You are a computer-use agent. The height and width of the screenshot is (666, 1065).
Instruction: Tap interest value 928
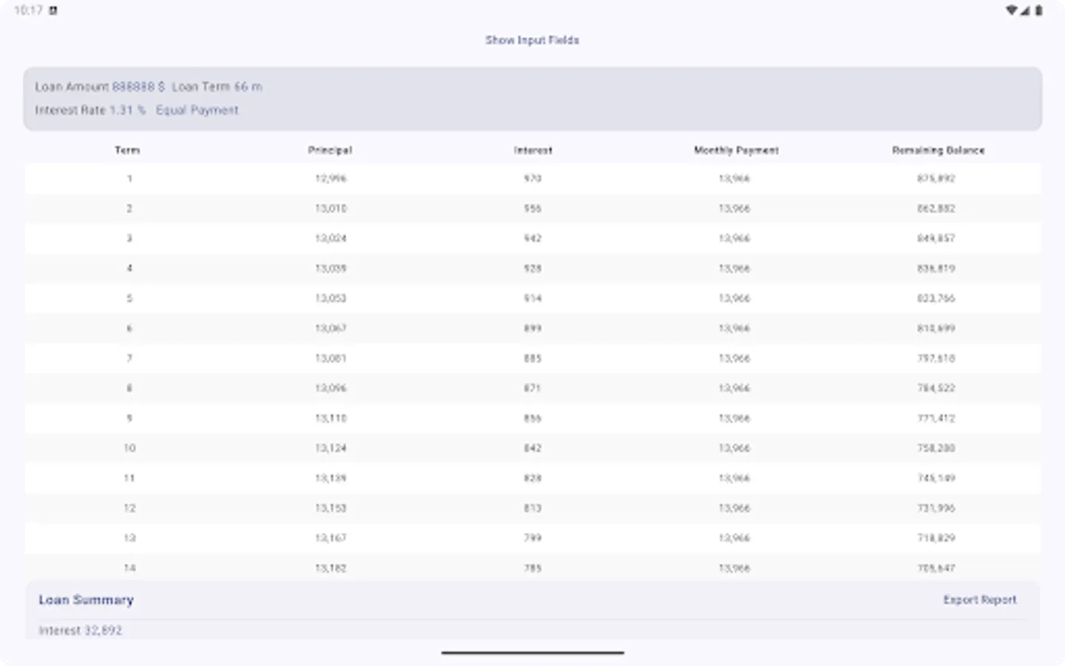coord(532,269)
